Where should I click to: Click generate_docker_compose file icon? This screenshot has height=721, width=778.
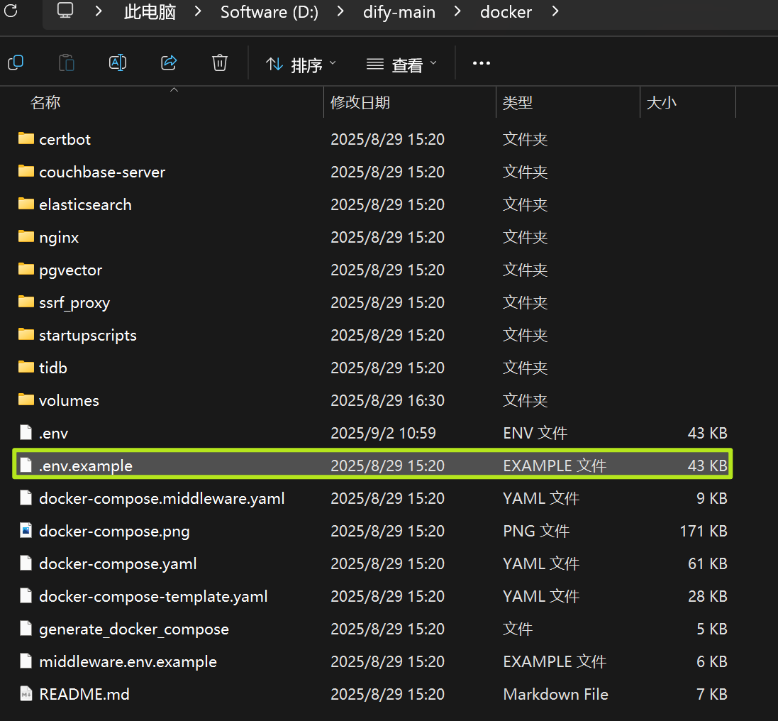[x=26, y=628]
